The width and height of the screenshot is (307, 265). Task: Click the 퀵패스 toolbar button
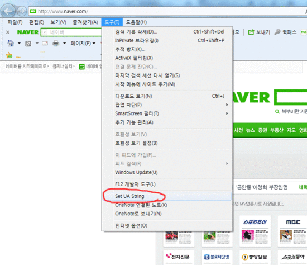[285, 32]
